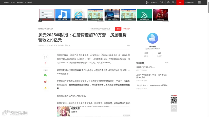The height and width of the screenshot is (117, 209).
Task: Click the 维C传媒 author name
Action: 153,47
